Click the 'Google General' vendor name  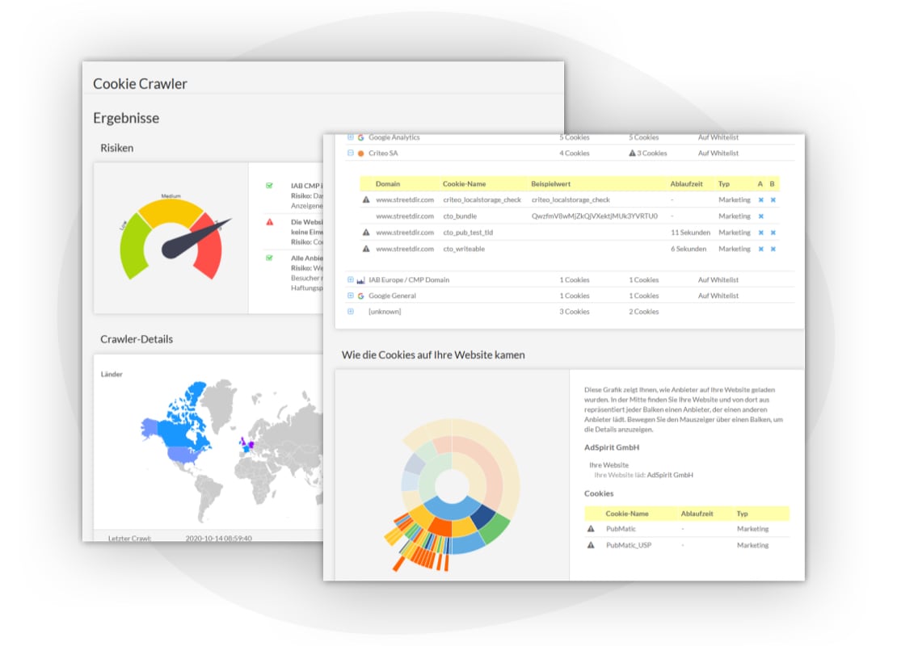[x=392, y=296]
